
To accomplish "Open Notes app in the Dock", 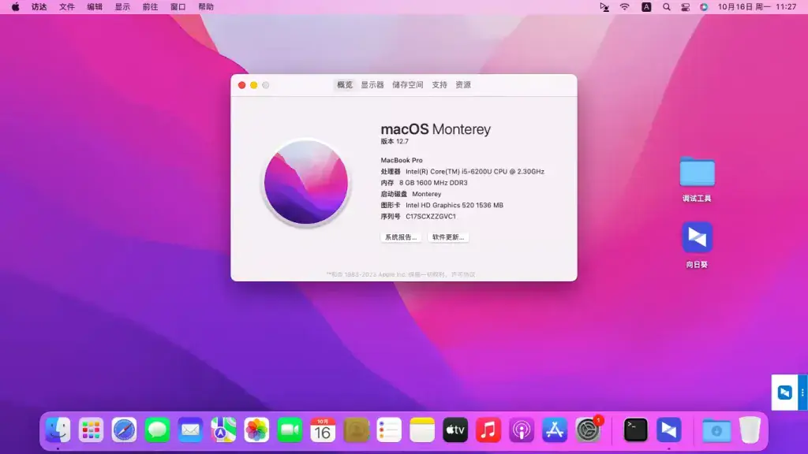I will pyautogui.click(x=422, y=430).
